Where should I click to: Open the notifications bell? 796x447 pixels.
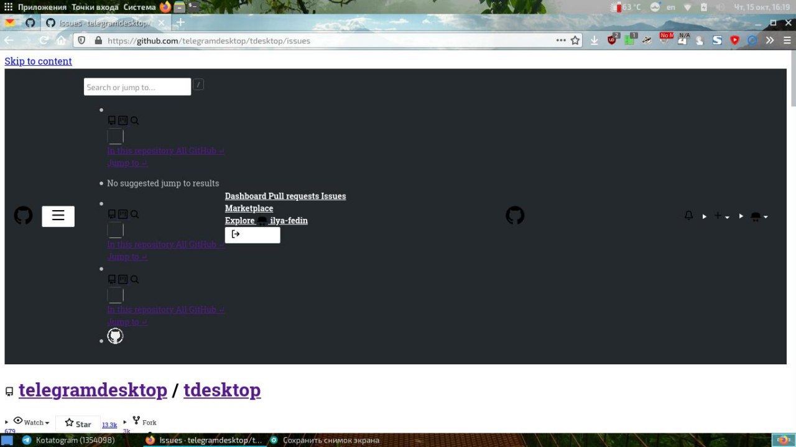[688, 216]
